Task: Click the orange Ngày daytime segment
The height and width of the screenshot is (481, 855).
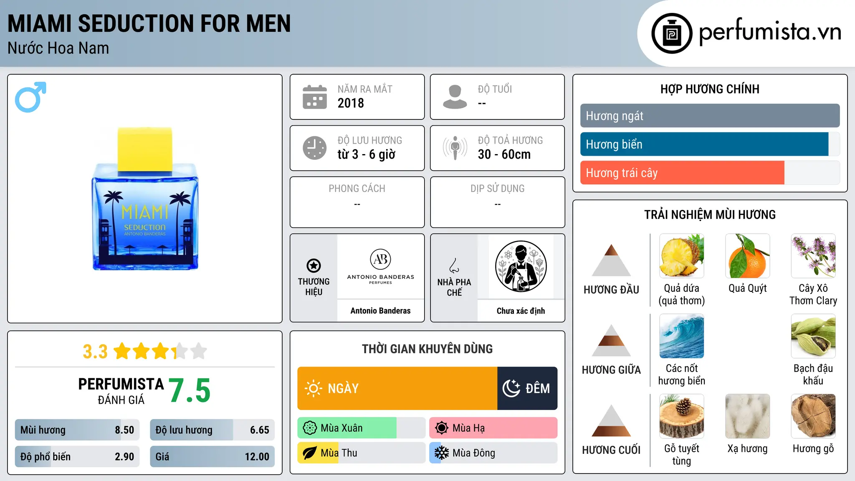Action: click(x=397, y=388)
